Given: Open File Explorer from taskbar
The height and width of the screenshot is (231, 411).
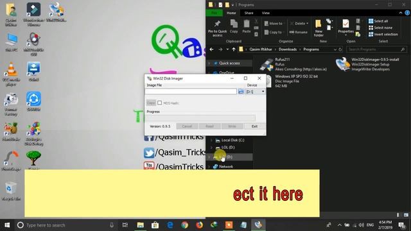Looking at the screenshot, I should pyautogui.click(x=140, y=225).
